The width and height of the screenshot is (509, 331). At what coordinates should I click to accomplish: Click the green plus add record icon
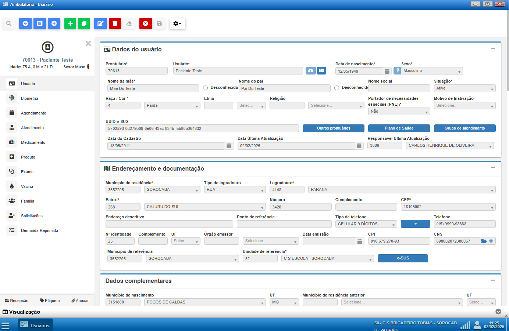point(70,23)
